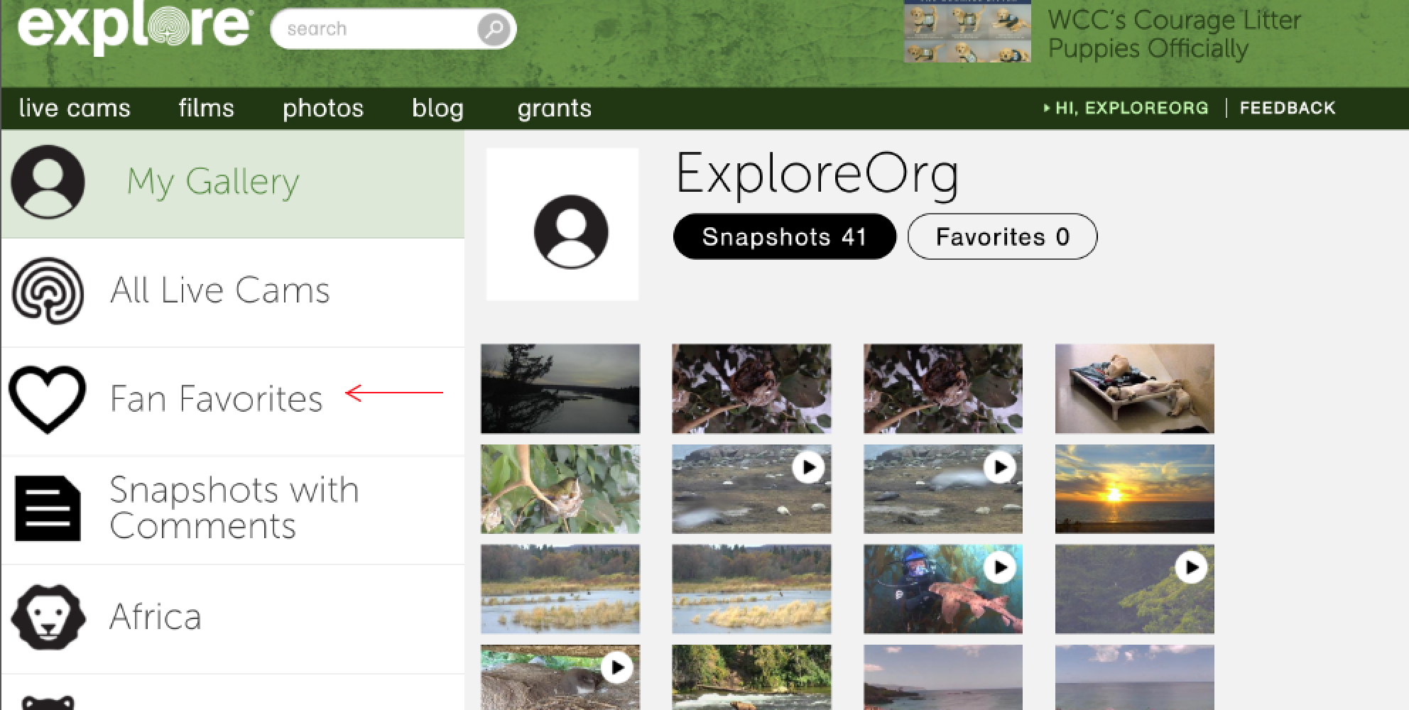The height and width of the screenshot is (710, 1409).
Task: Open the live cams menu
Action: click(73, 108)
